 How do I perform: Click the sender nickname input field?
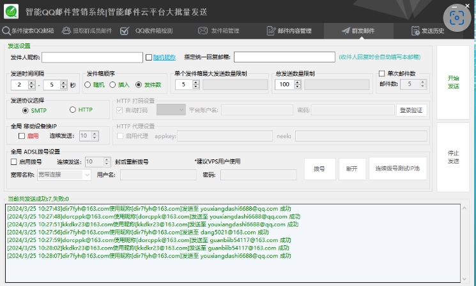click(x=92, y=57)
